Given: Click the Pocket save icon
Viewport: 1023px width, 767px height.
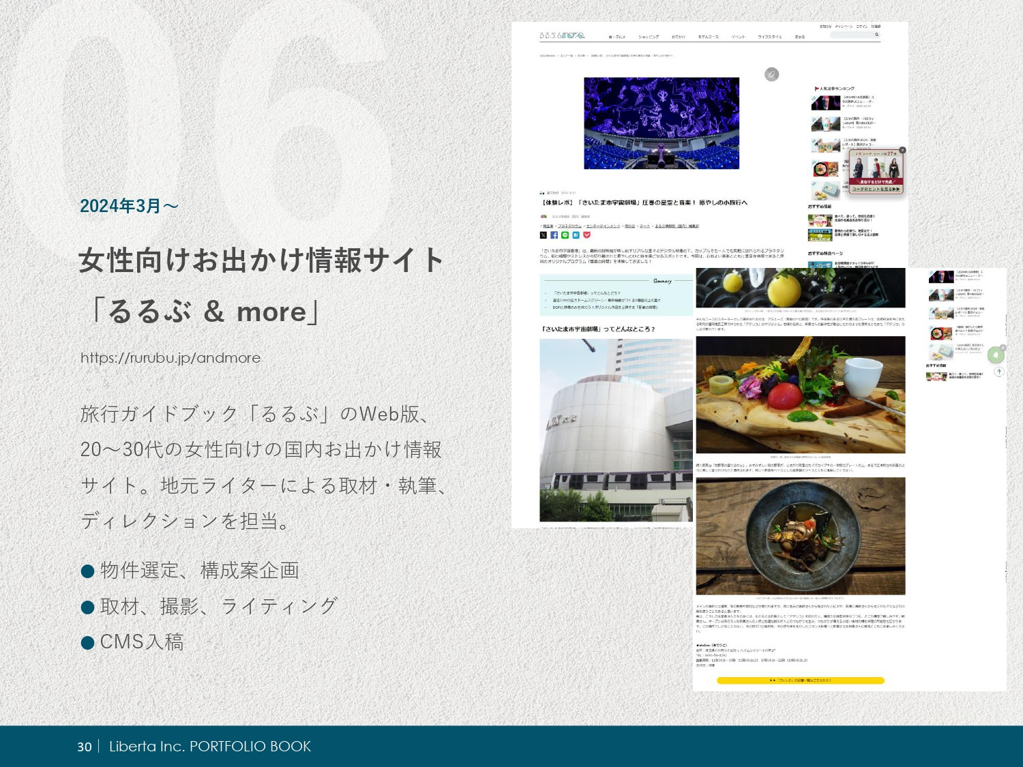Looking at the screenshot, I should [587, 235].
